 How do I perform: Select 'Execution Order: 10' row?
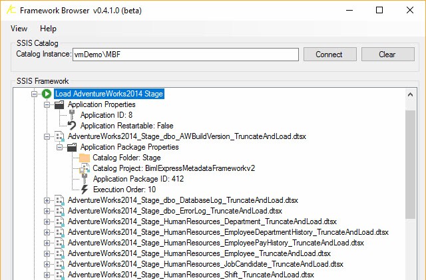tap(124, 190)
